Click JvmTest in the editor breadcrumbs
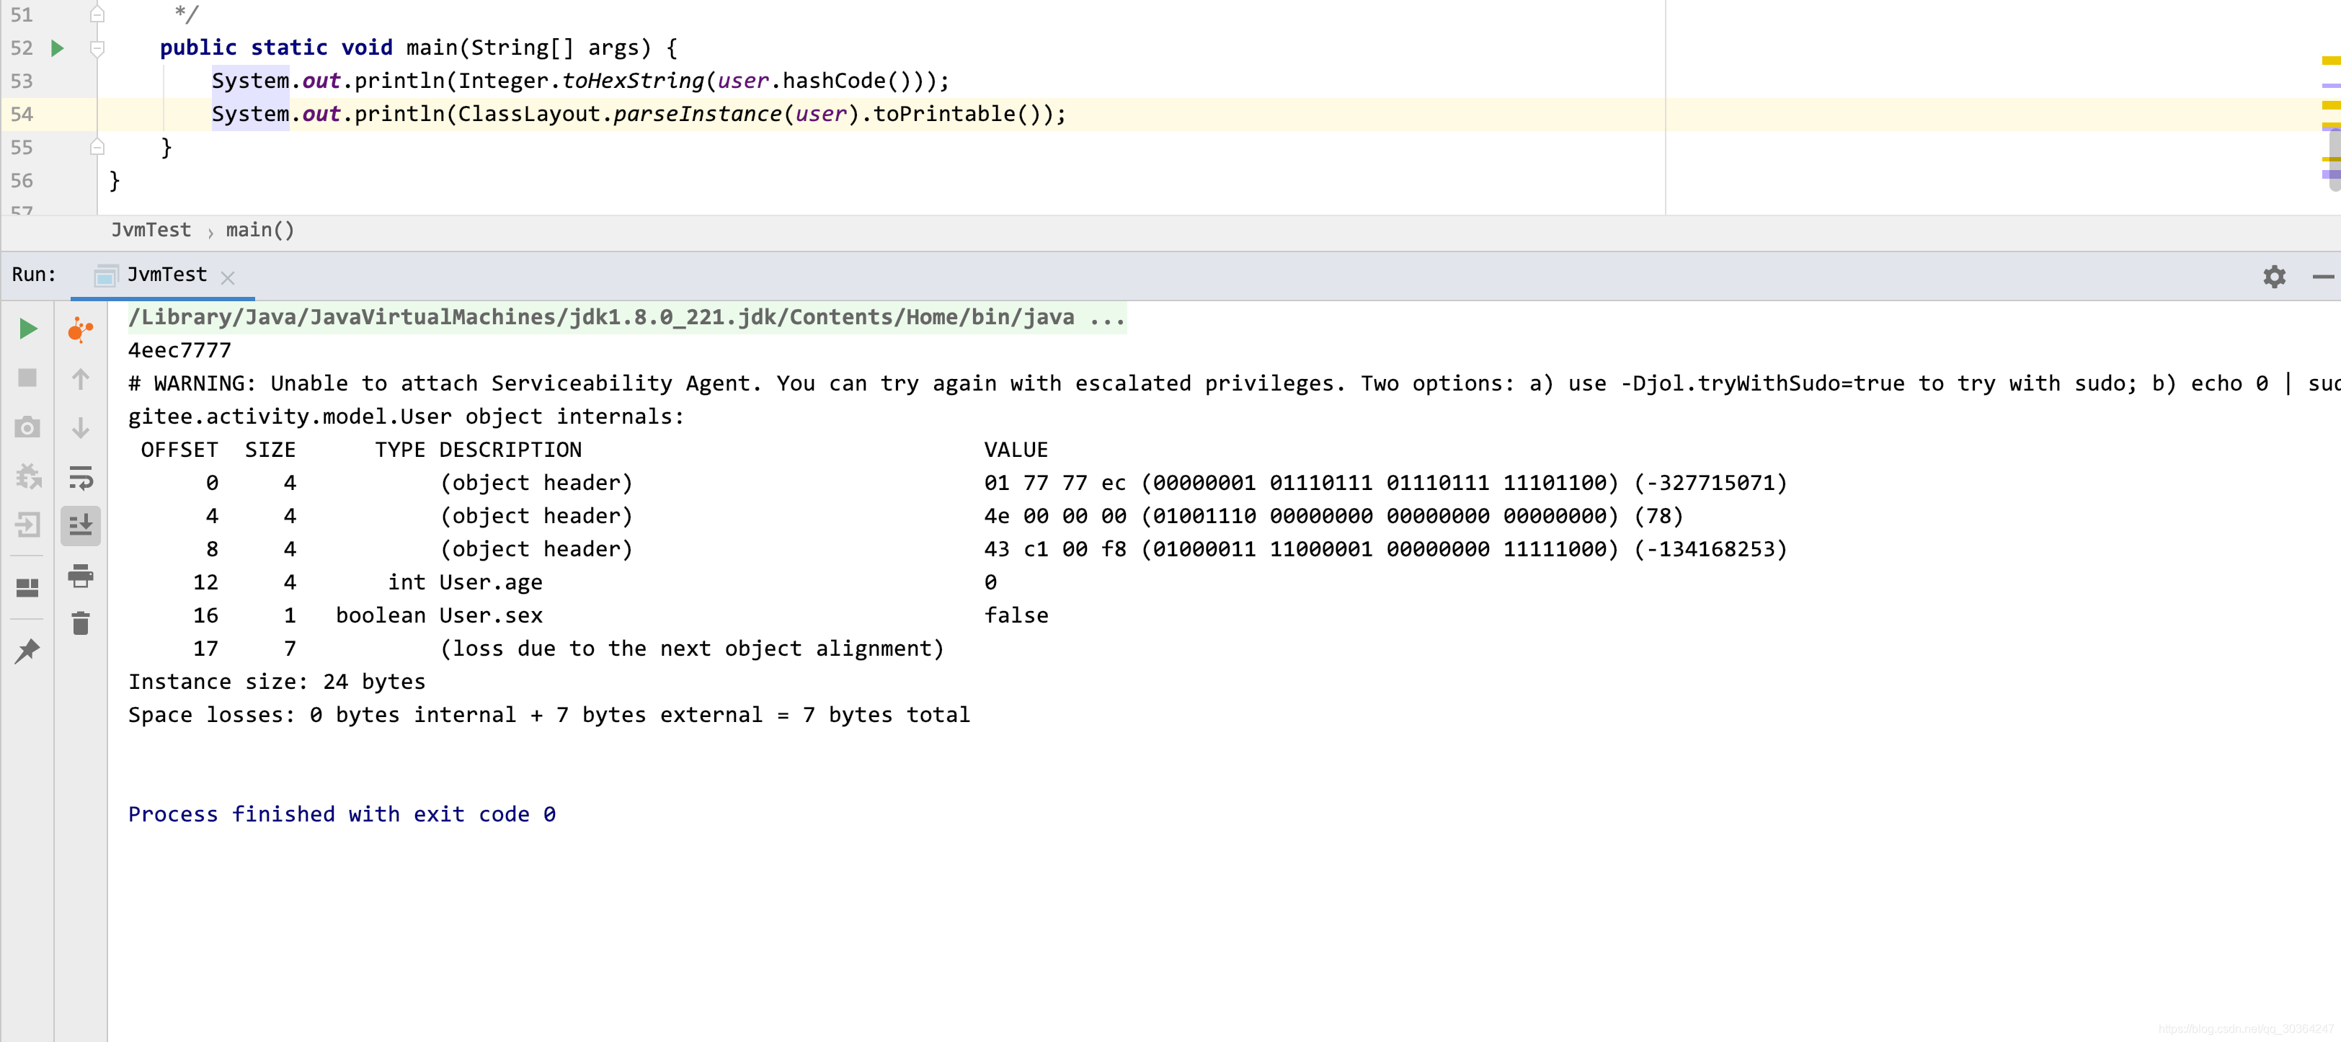 [151, 230]
